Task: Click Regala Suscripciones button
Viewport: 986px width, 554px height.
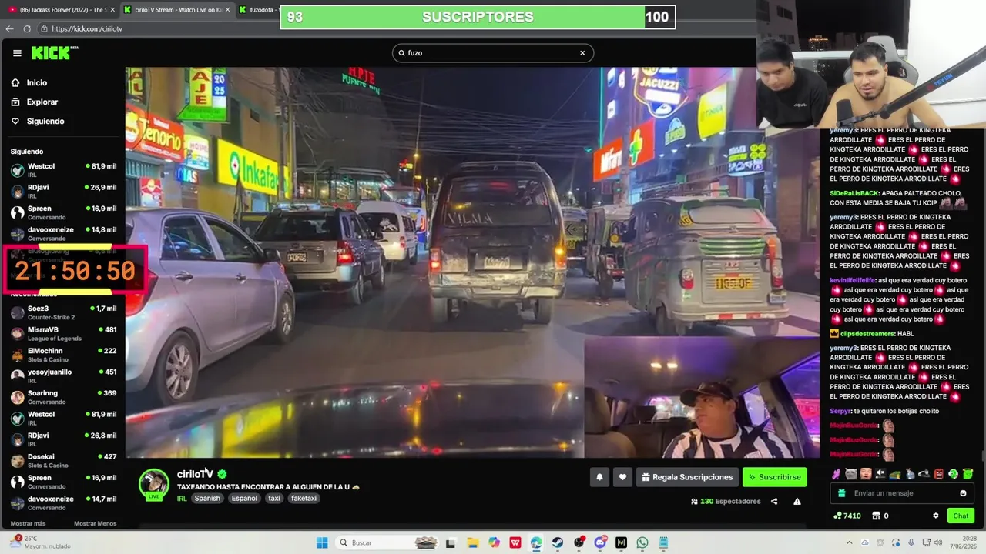Action: [687, 477]
